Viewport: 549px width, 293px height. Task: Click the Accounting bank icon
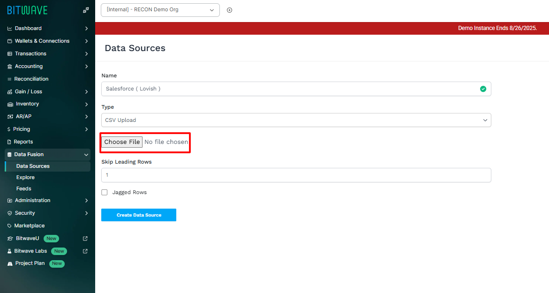pyautogui.click(x=9, y=66)
